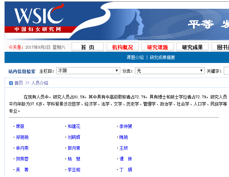This screenshot has width=229, height=177.
Task: Click the 关键字 search input field
Action: [x=226, y=71]
